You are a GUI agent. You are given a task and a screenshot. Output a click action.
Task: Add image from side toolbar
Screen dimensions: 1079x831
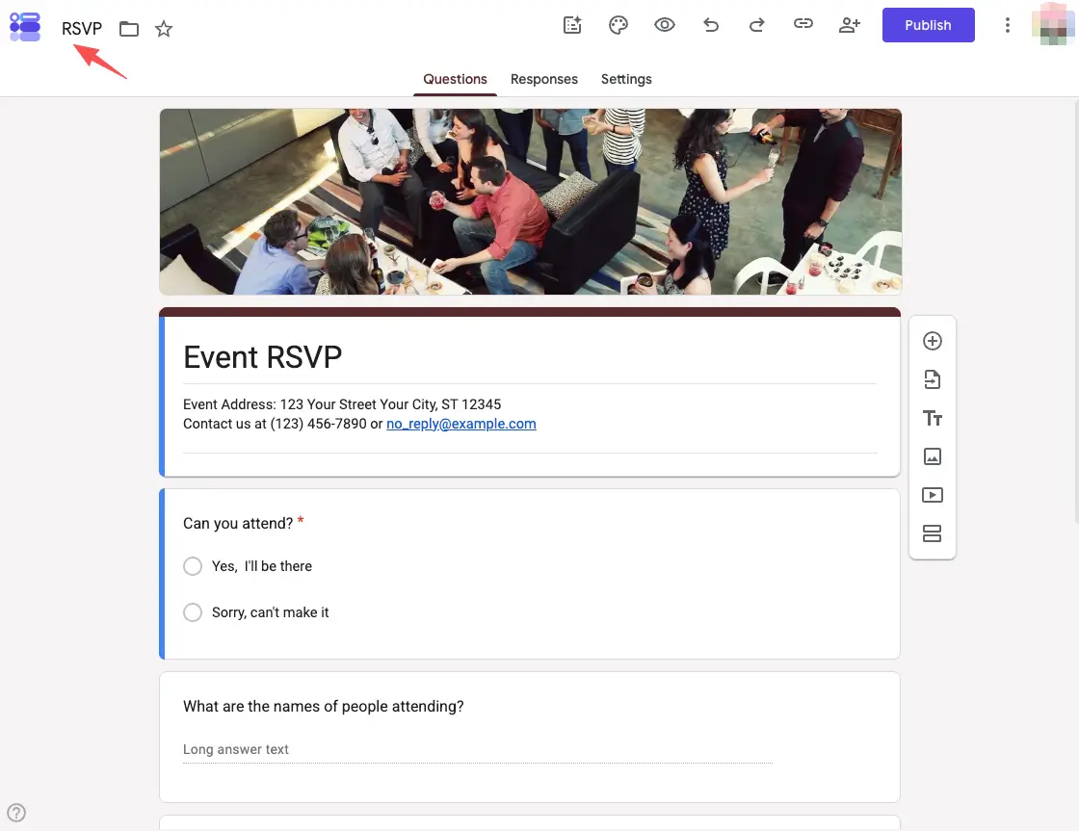coord(933,456)
